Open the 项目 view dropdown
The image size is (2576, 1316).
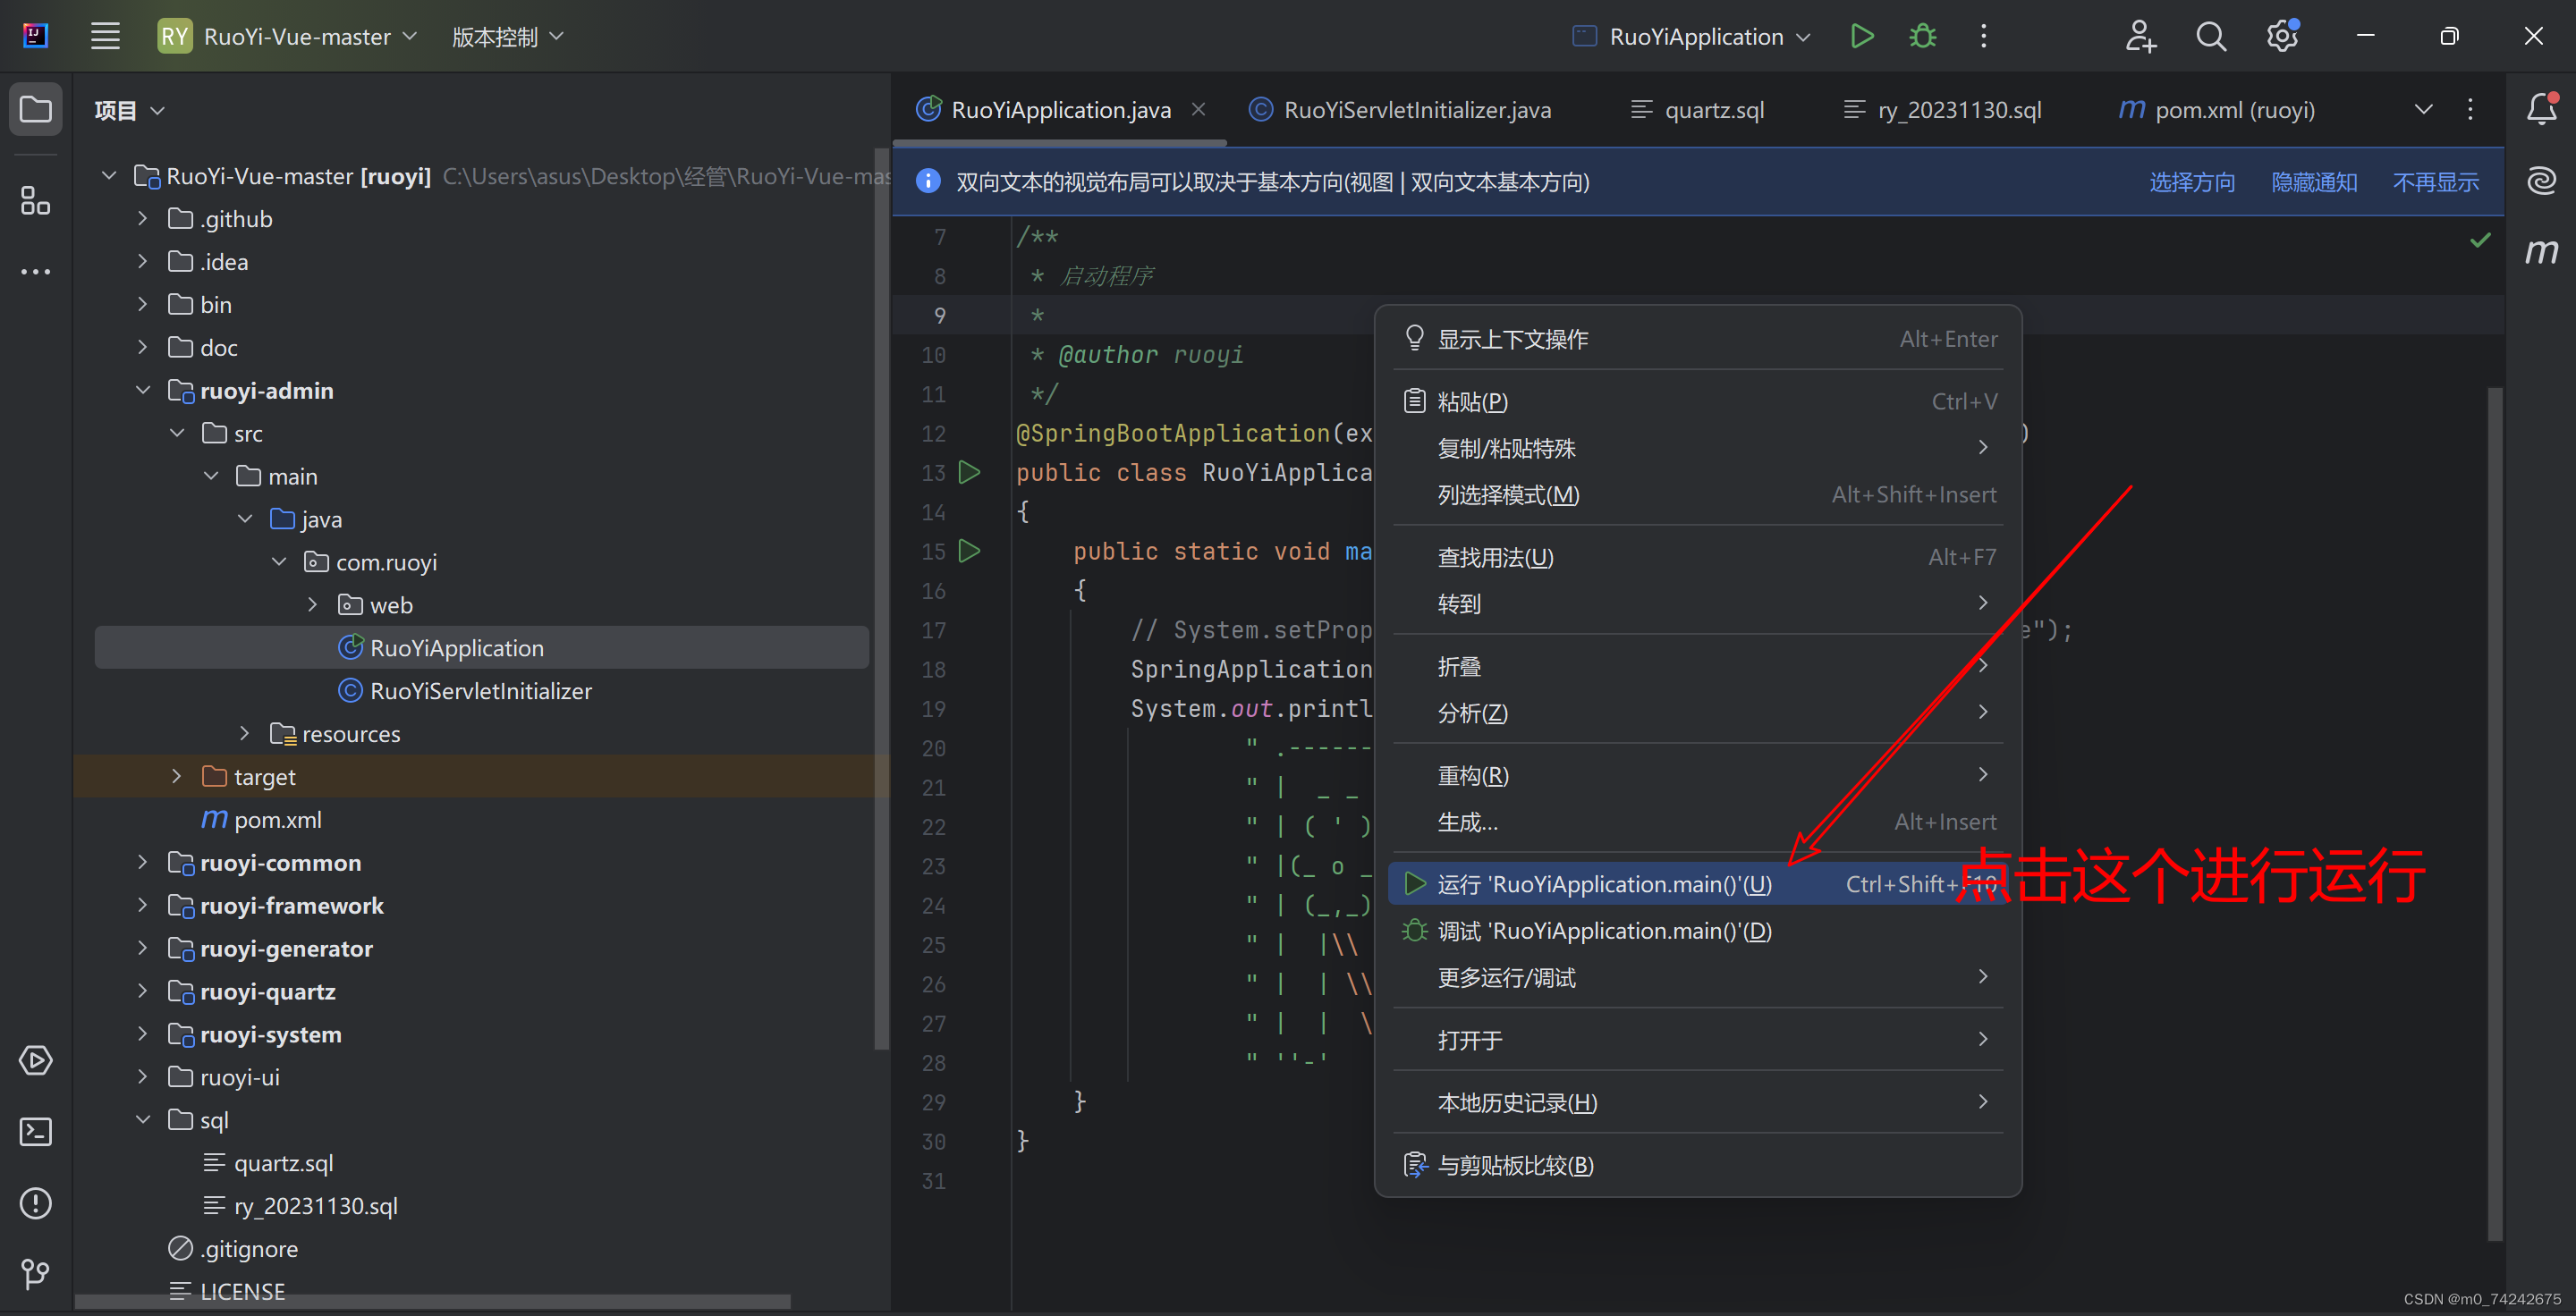129,110
